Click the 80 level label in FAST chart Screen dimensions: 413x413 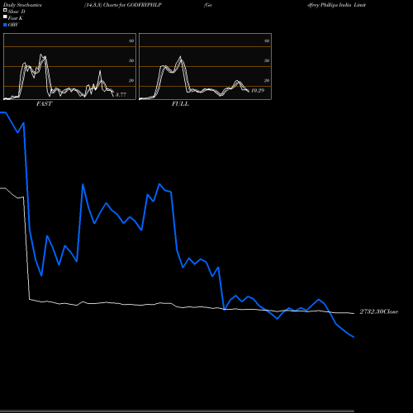coord(131,40)
